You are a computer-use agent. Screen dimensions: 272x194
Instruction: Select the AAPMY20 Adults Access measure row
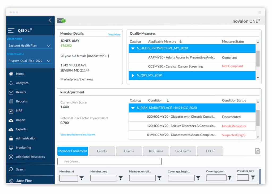tap(192, 57)
